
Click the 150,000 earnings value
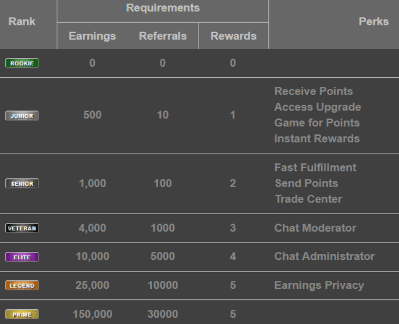pos(92,315)
